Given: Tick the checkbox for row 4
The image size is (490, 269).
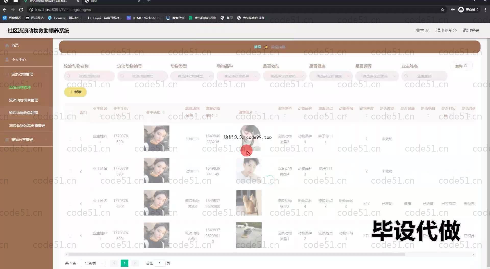Looking at the screenshot, I should [71, 236].
